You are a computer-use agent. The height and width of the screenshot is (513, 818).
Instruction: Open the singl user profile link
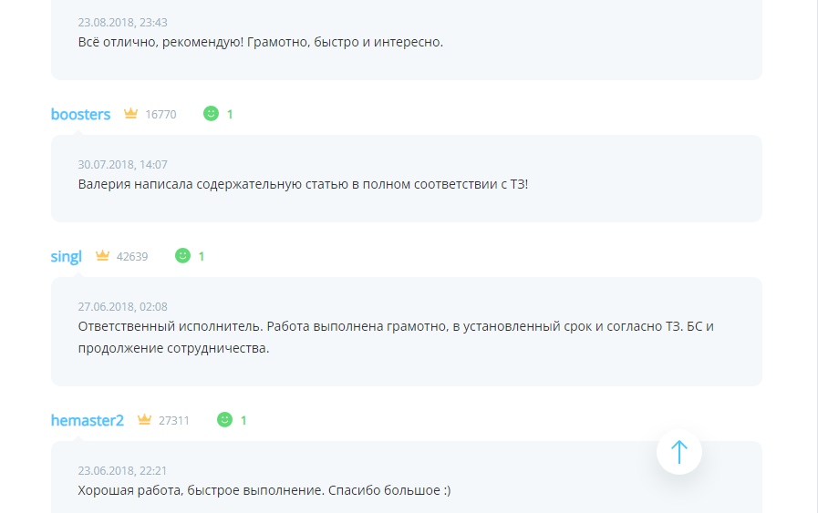coord(67,257)
